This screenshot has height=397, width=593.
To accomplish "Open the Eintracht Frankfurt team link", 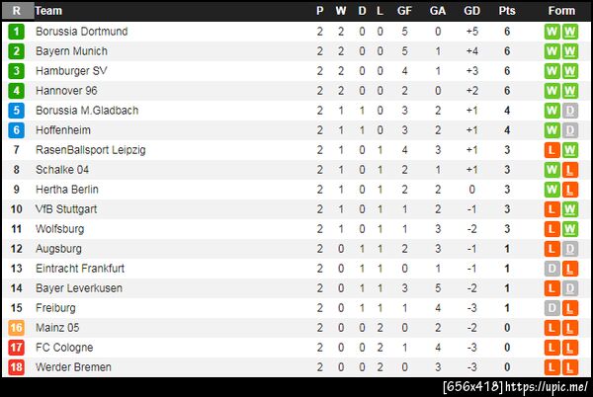I will [81, 269].
